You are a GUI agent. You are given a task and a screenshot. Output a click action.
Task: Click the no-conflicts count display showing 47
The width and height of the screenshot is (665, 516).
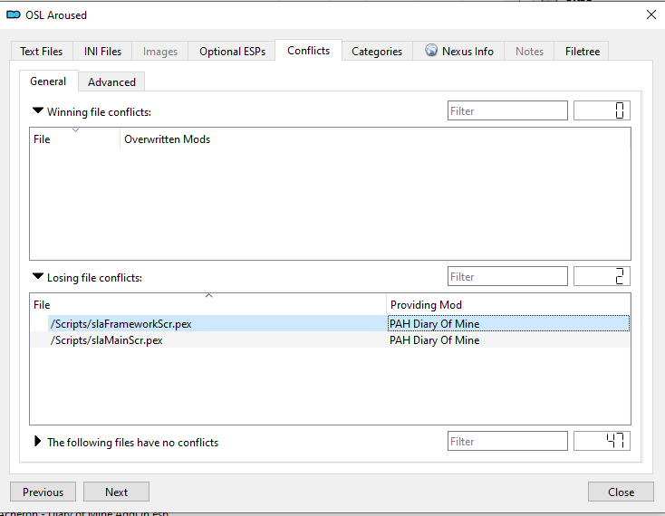[x=602, y=441]
